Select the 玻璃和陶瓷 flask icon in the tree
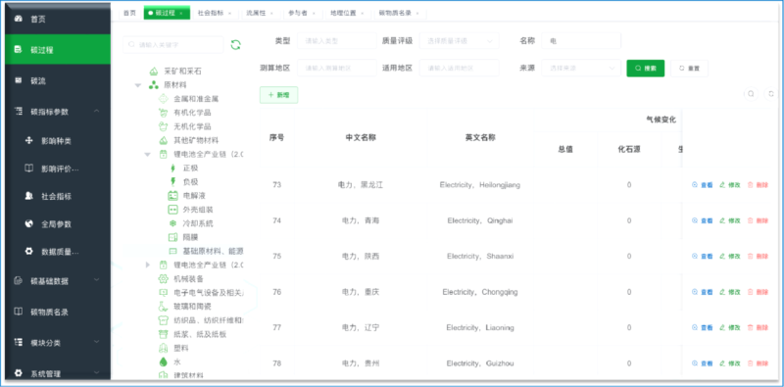Image resolution: width=784 pixels, height=387 pixels. [163, 306]
